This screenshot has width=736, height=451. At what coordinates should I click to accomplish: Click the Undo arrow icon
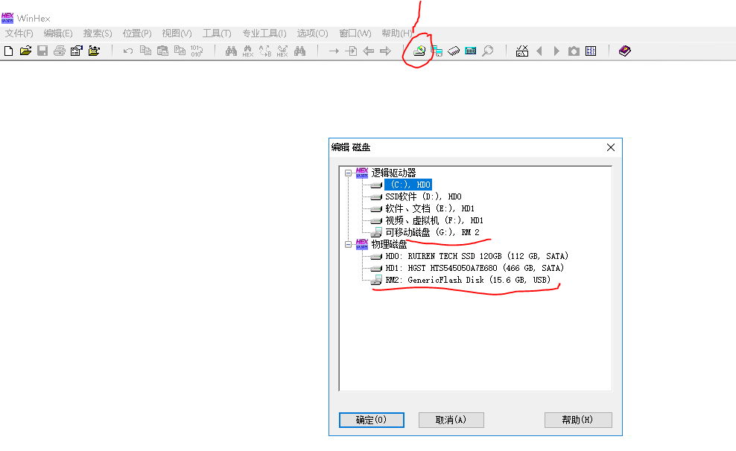click(127, 51)
